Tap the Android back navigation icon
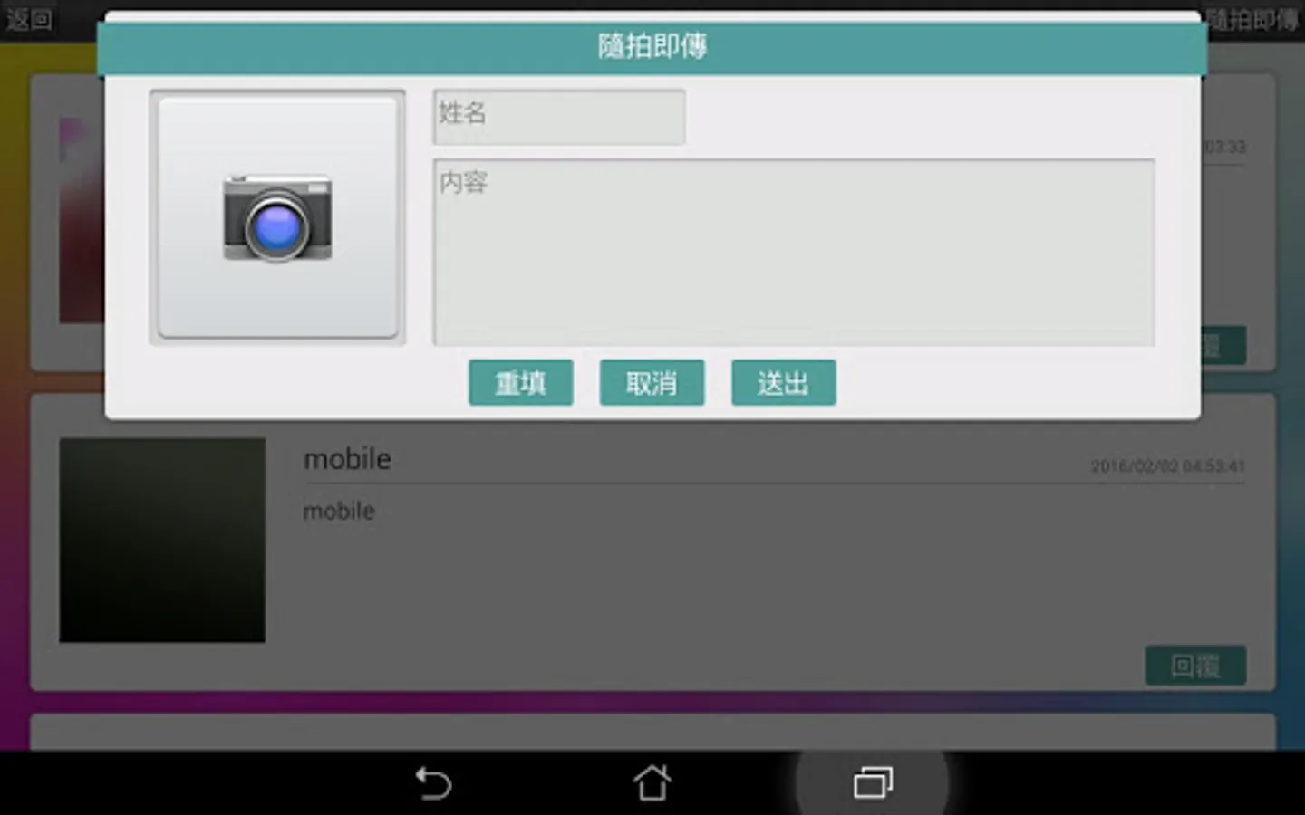The height and width of the screenshot is (815, 1305). pyautogui.click(x=433, y=782)
